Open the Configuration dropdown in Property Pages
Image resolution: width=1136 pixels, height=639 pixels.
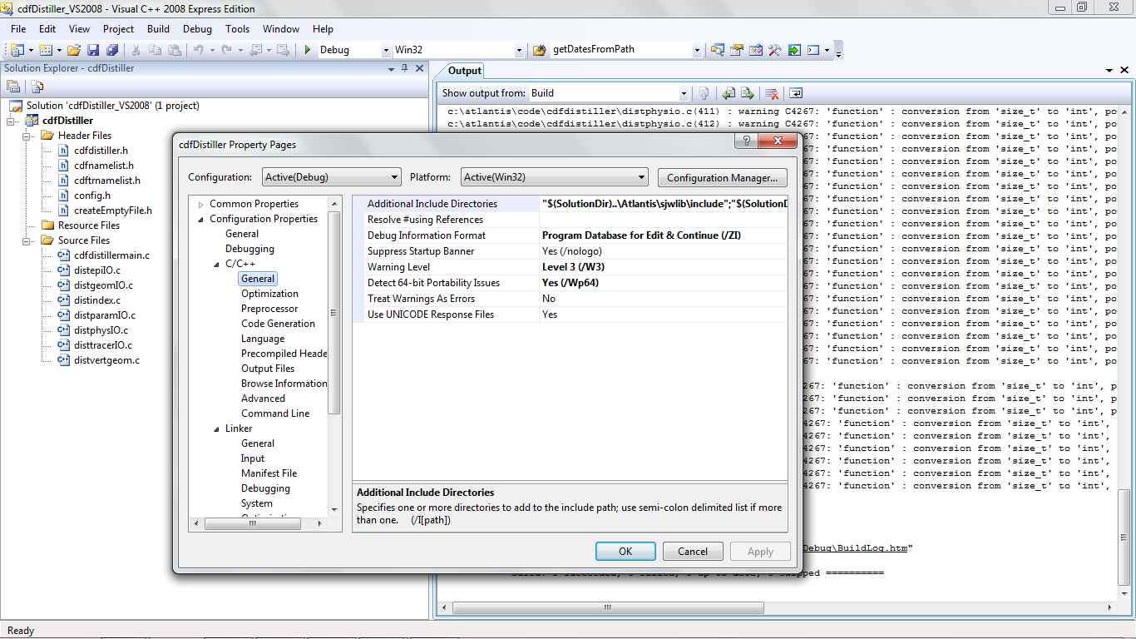(x=331, y=177)
